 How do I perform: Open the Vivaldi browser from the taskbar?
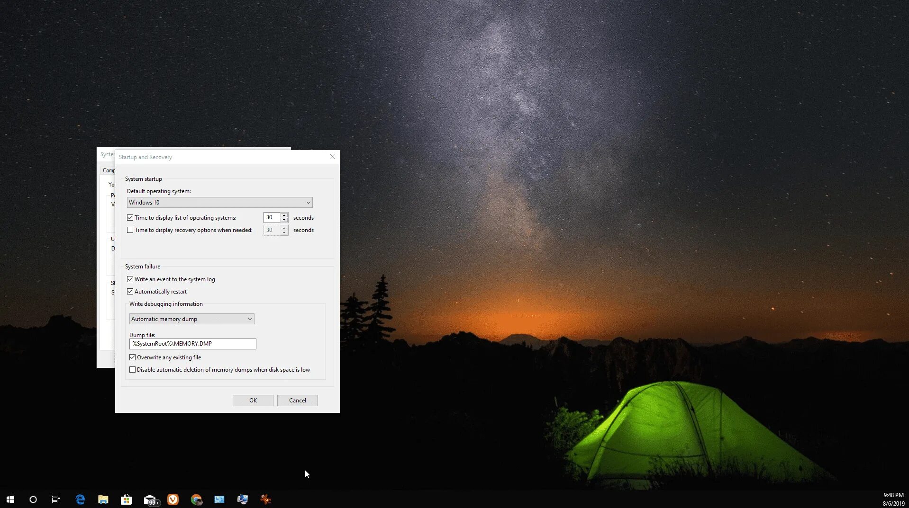click(173, 499)
